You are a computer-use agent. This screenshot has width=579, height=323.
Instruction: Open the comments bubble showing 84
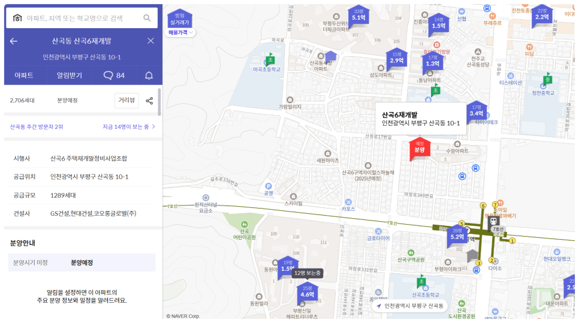click(x=114, y=76)
